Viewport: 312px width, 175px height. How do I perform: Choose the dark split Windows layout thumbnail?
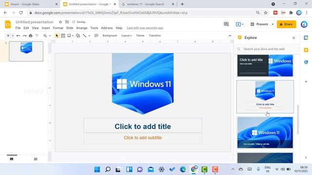coord(265,66)
